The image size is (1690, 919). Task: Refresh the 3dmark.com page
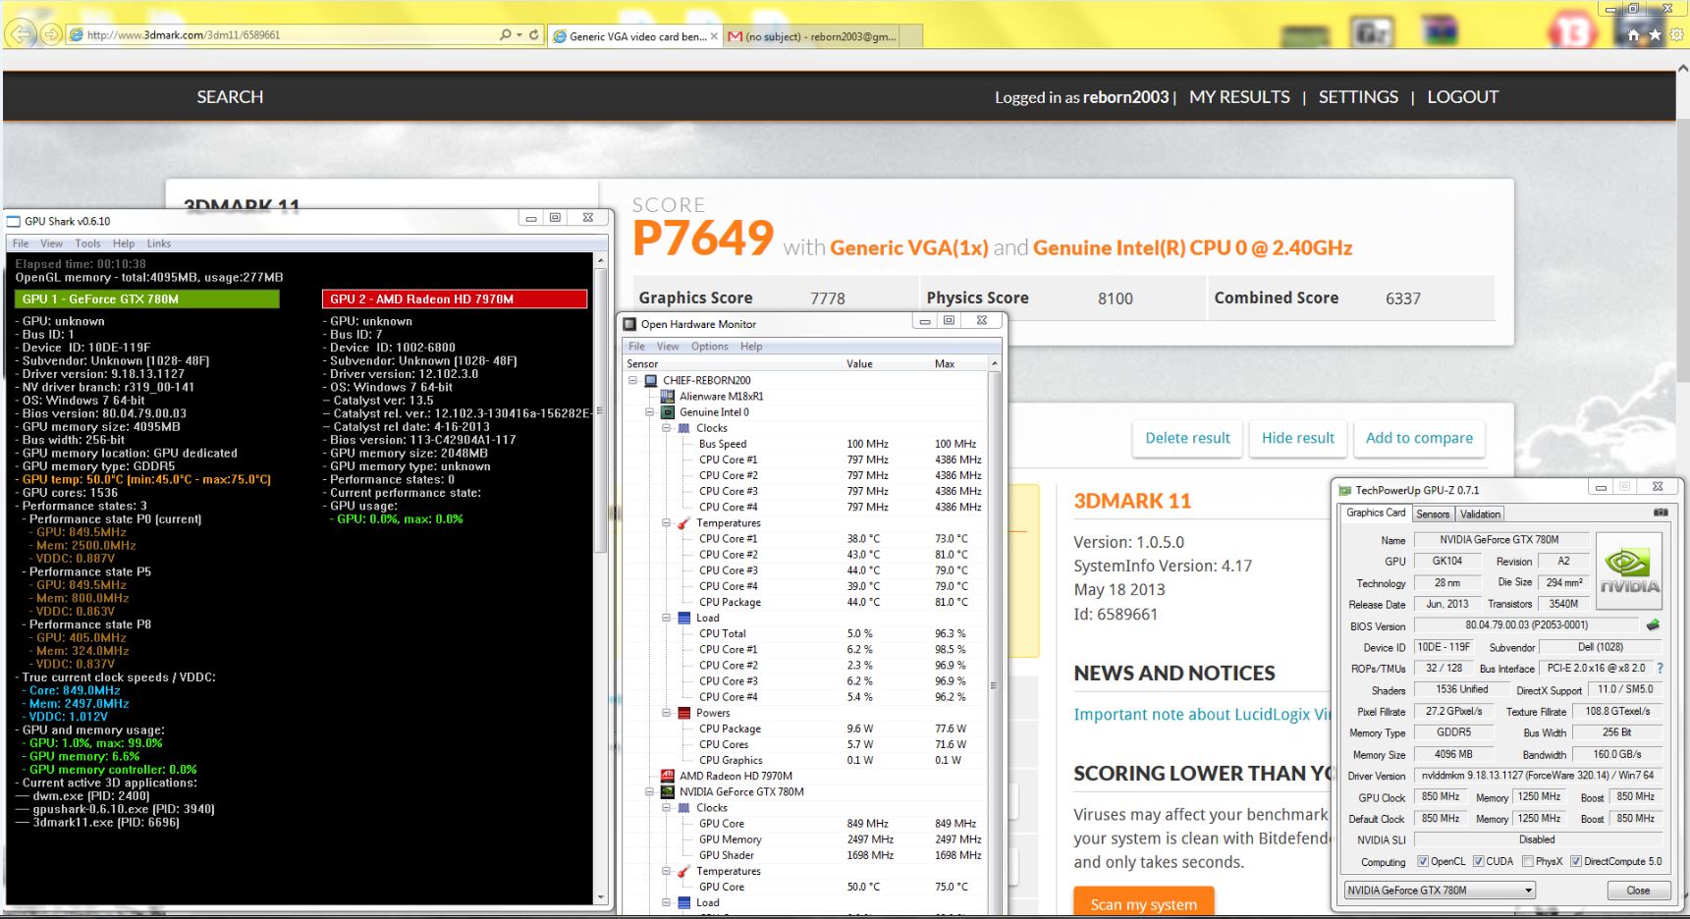pyautogui.click(x=534, y=34)
